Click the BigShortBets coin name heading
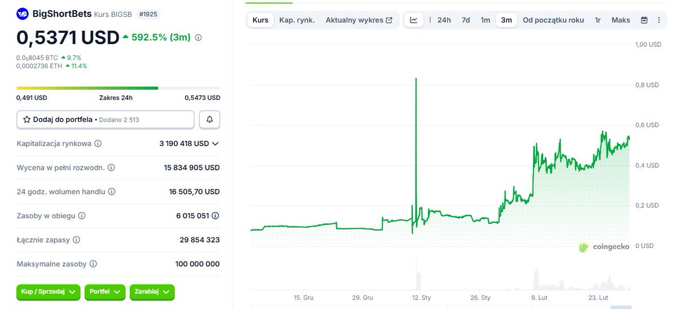This screenshot has height=309, width=677. pyautogui.click(x=62, y=14)
